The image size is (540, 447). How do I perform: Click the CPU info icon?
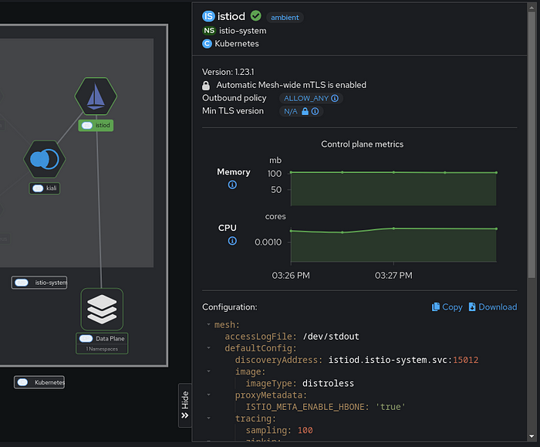point(232,241)
